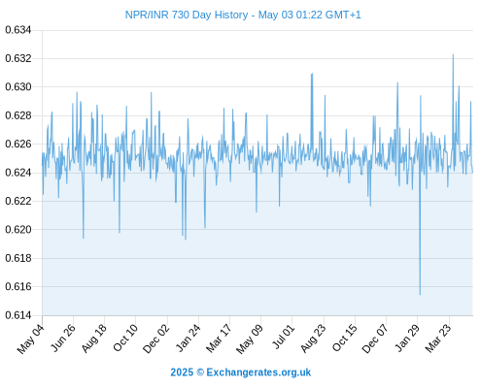Click the 0.634 y-axis label
The height and width of the screenshot is (388, 481).
pyautogui.click(x=18, y=30)
